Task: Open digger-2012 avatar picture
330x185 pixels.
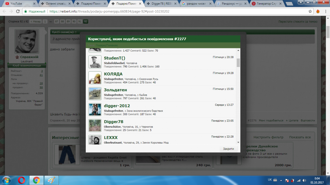Action: (x=95, y=110)
